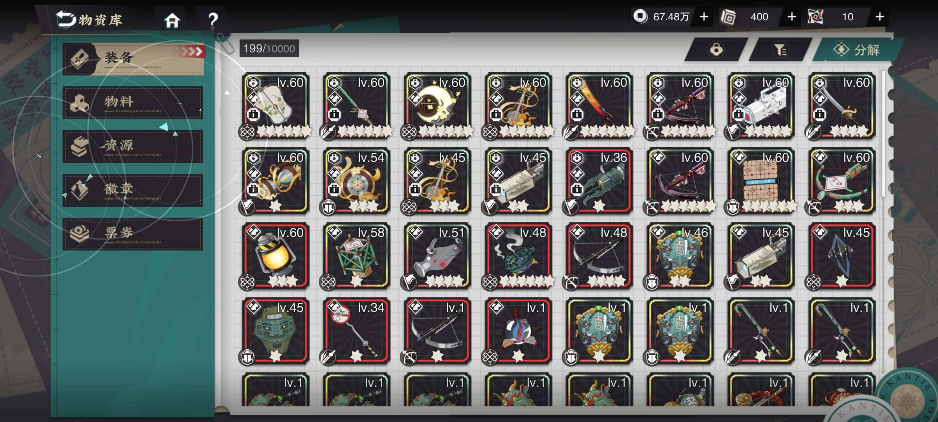Image resolution: width=938 pixels, height=422 pixels.
Task: Go back from 物资库 with return arrow
Action: pyautogui.click(x=66, y=19)
